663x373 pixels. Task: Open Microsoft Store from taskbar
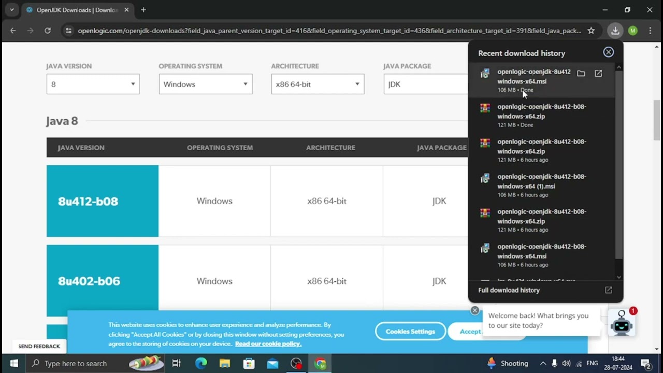249,363
